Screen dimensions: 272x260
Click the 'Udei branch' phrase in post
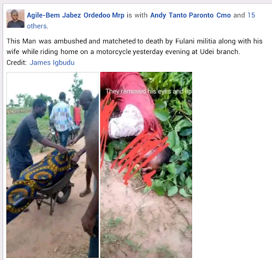(220, 52)
